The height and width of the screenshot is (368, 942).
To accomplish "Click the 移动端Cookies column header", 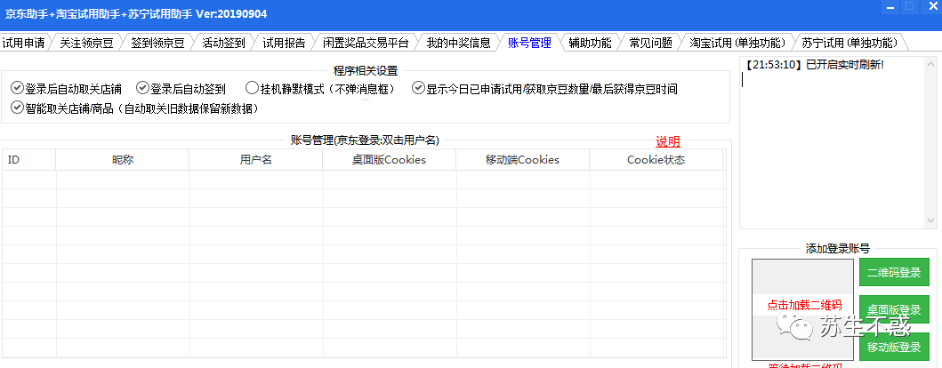I will point(523,160).
